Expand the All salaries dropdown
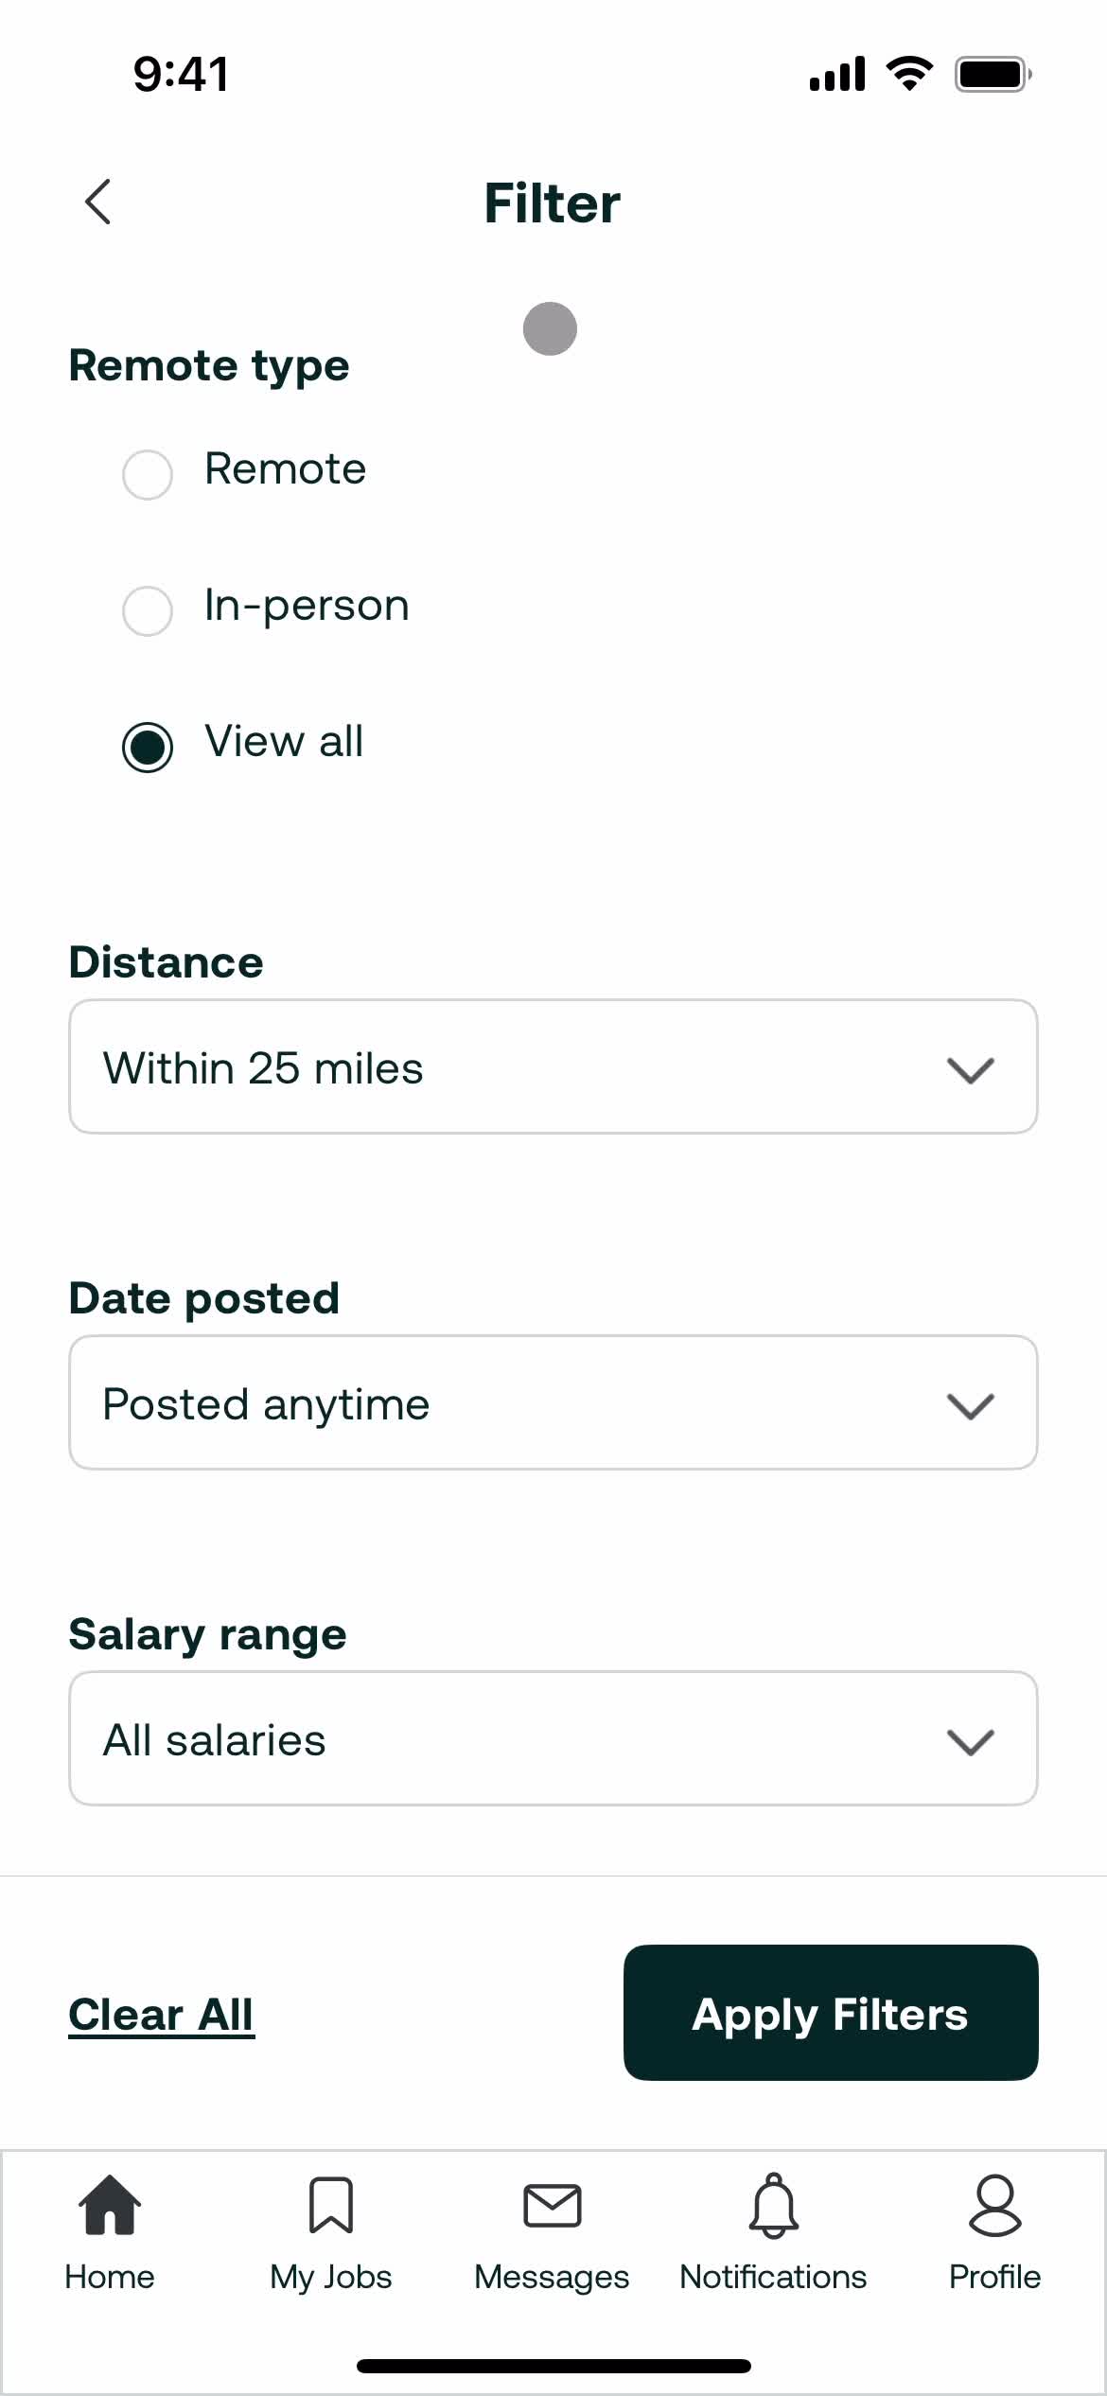1107x2396 pixels. pyautogui.click(x=553, y=1738)
